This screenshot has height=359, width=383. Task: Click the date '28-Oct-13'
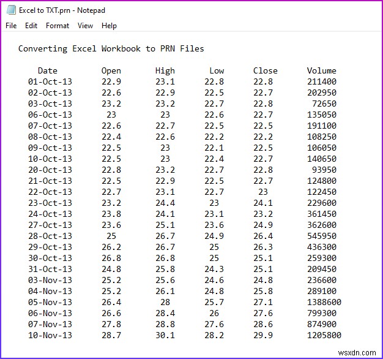(x=50, y=236)
